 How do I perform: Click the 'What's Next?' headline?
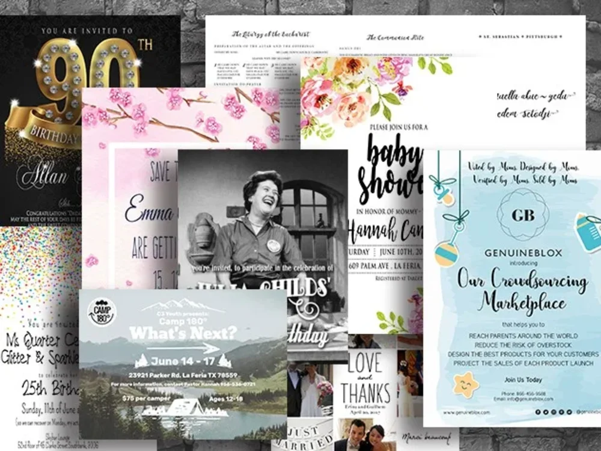[x=183, y=333]
